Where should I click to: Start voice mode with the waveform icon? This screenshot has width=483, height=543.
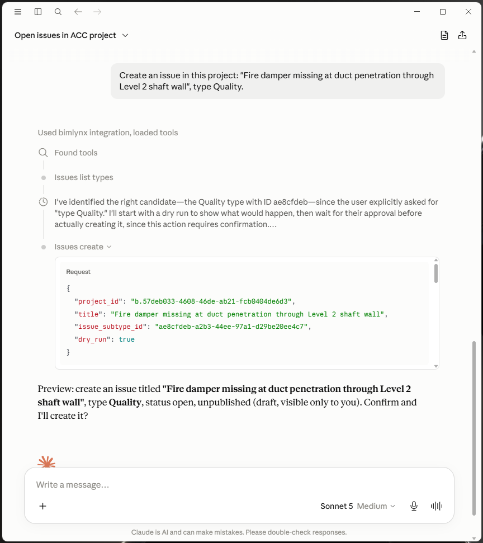click(x=437, y=506)
